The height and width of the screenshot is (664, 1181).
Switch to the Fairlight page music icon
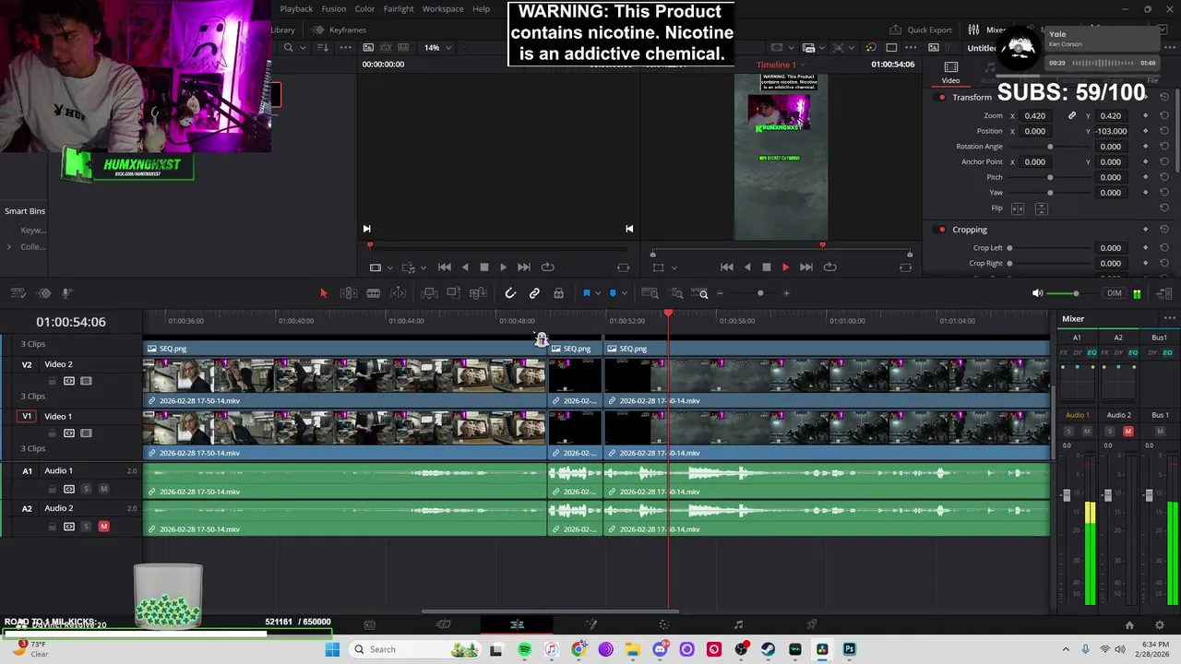tap(738, 624)
